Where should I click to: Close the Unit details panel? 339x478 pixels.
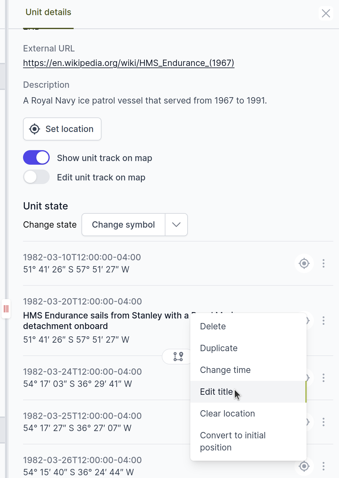click(326, 13)
